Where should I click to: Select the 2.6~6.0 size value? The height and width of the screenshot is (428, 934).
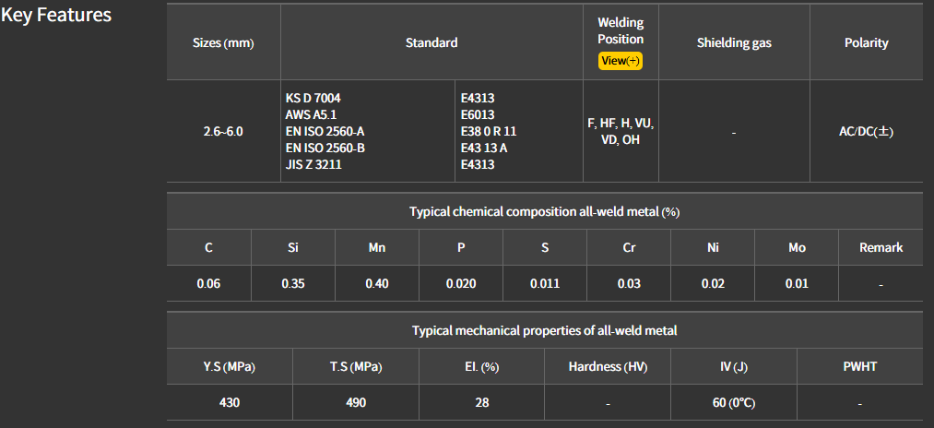tap(223, 132)
